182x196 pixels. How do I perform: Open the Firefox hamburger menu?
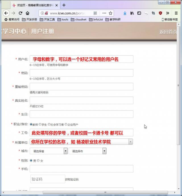[176, 13]
